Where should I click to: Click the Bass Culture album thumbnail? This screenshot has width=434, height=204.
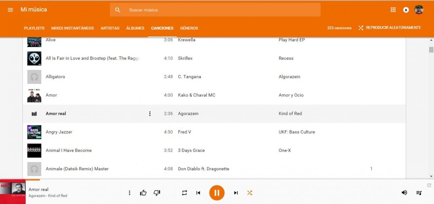pos(34,132)
